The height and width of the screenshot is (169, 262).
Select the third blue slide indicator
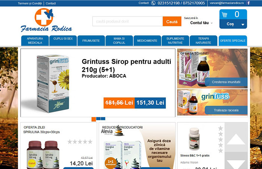click(103, 119)
